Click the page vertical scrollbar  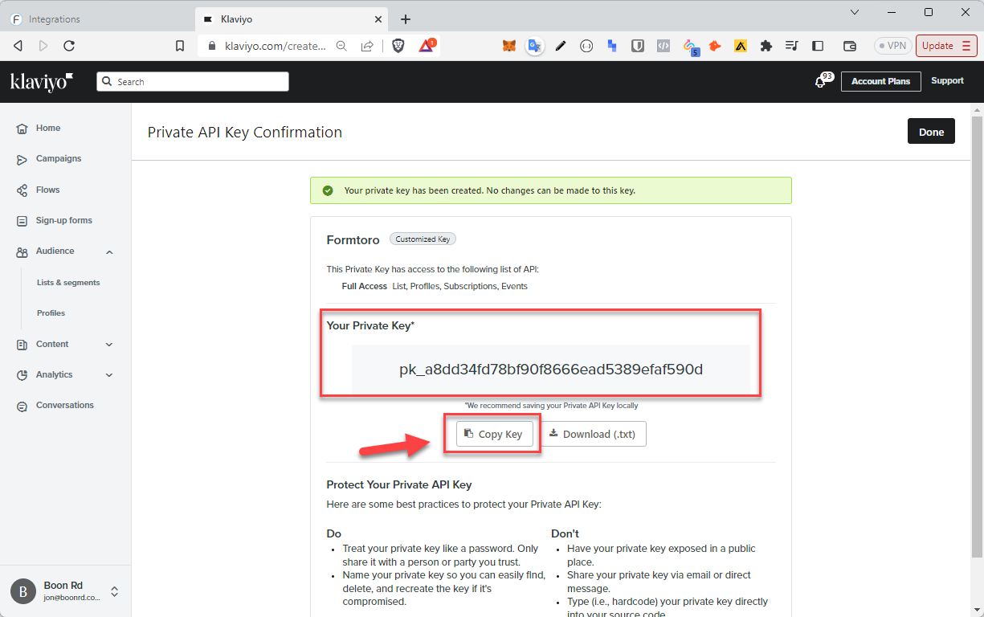[x=977, y=337]
